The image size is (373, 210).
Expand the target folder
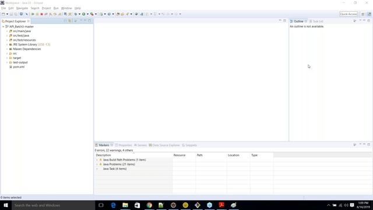click(7, 58)
